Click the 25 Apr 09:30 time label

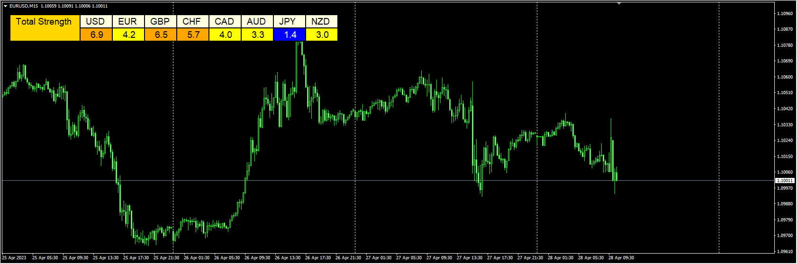click(75, 258)
